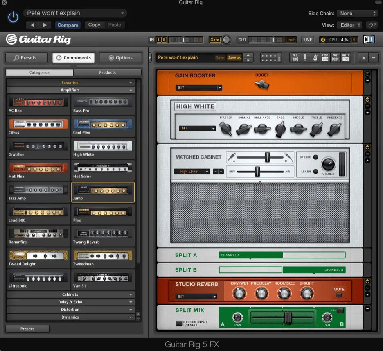Toggle the HI quality mode button
The width and height of the screenshot is (383, 351).
pyautogui.click(x=354, y=40)
